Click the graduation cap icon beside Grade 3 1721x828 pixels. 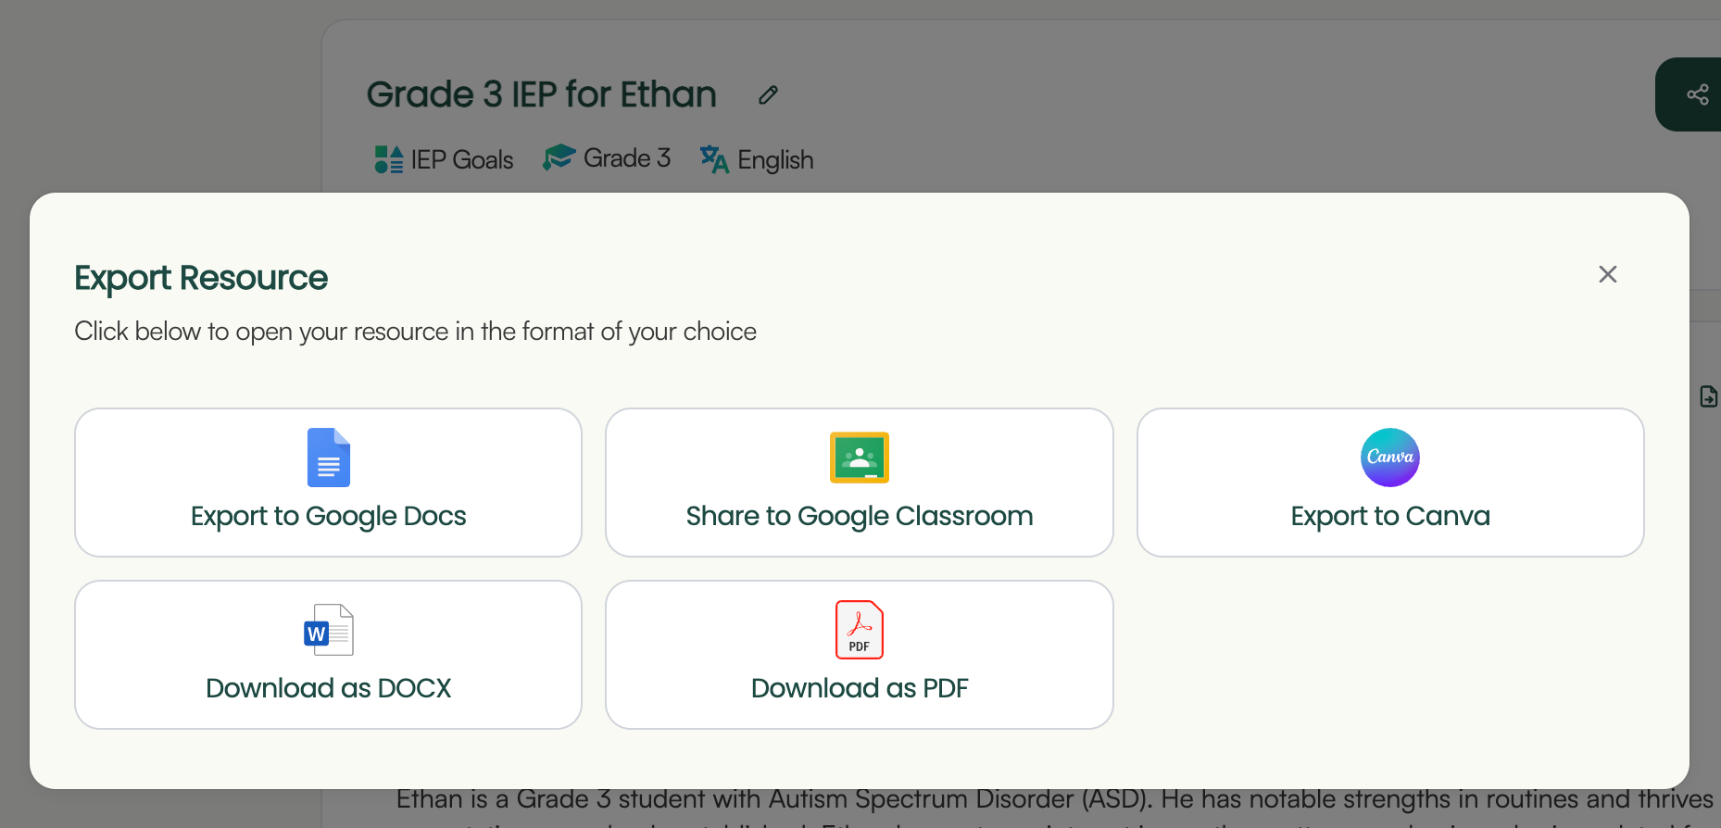coord(558,157)
